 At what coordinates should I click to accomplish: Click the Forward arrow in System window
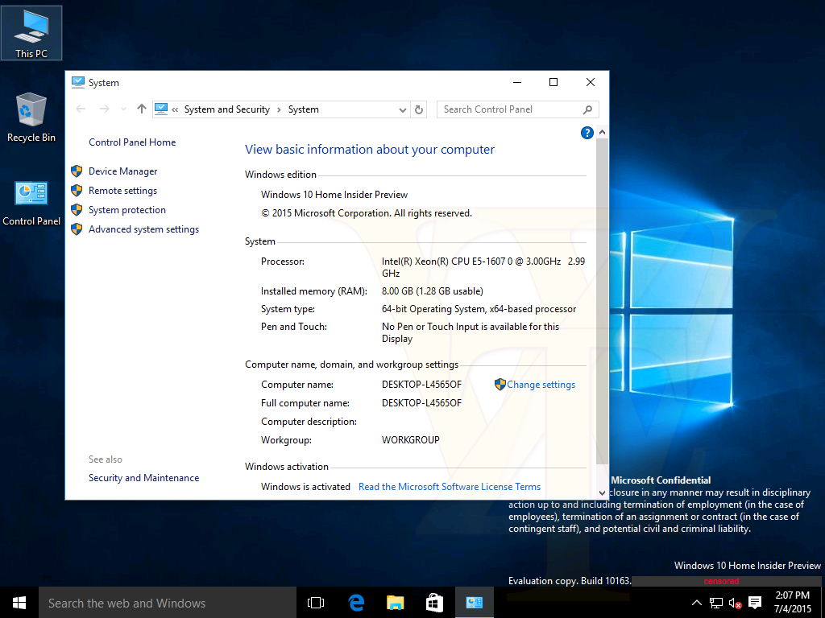[x=104, y=109]
